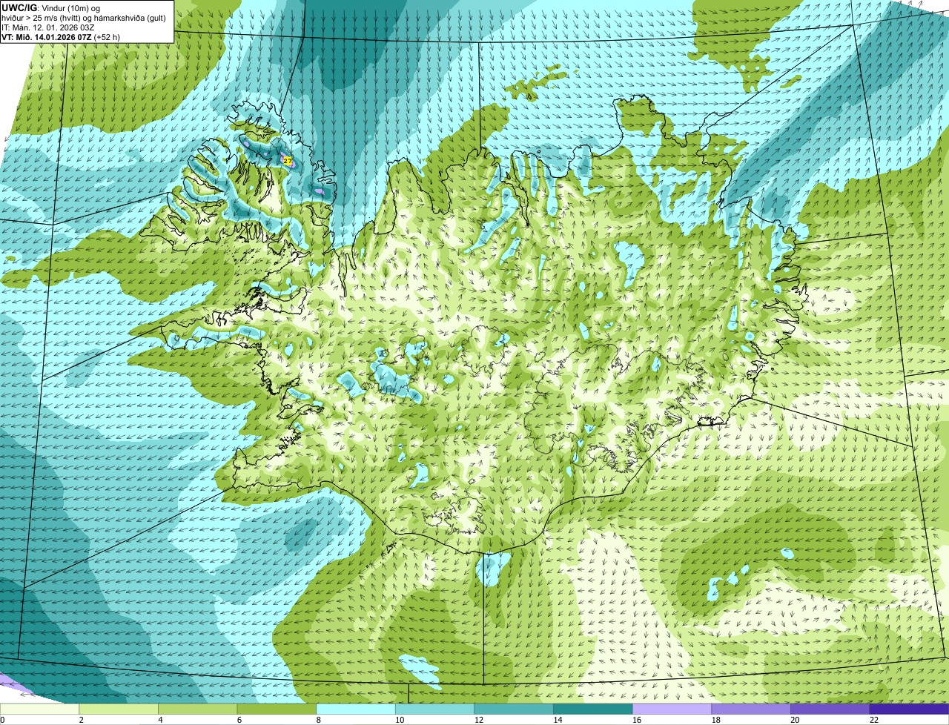Click the 'VT: Mið. 14.01.2026 07Z (+52 h)' line
949x725 pixels.
pos(61,36)
